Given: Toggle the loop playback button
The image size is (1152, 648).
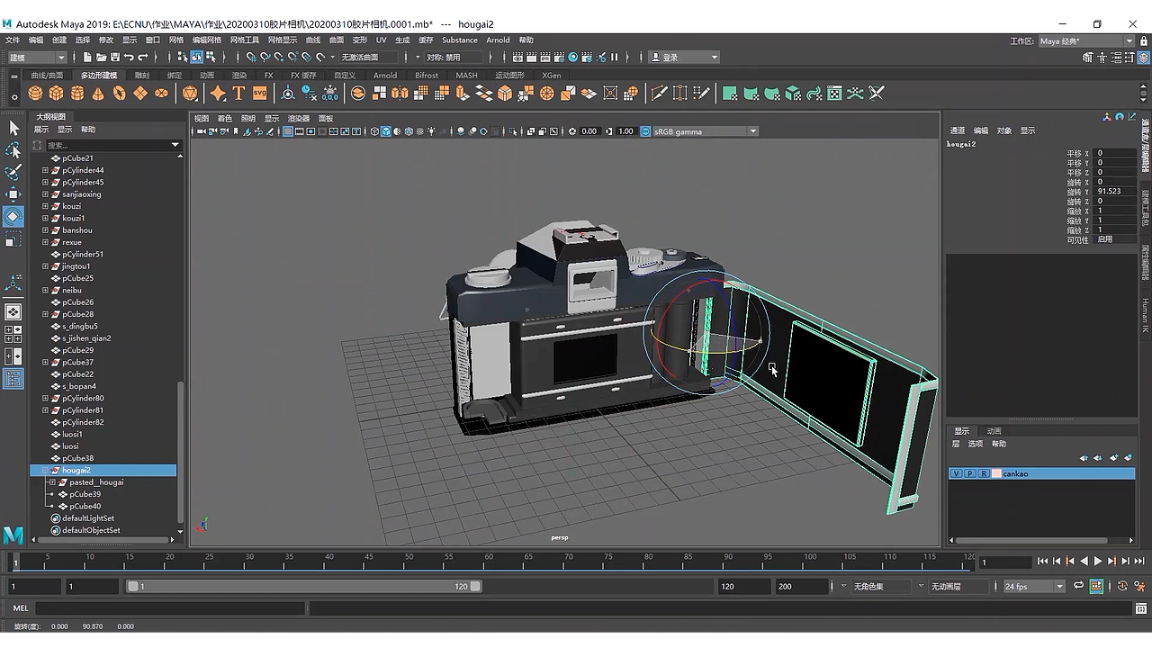Looking at the screenshot, I should tap(1080, 586).
